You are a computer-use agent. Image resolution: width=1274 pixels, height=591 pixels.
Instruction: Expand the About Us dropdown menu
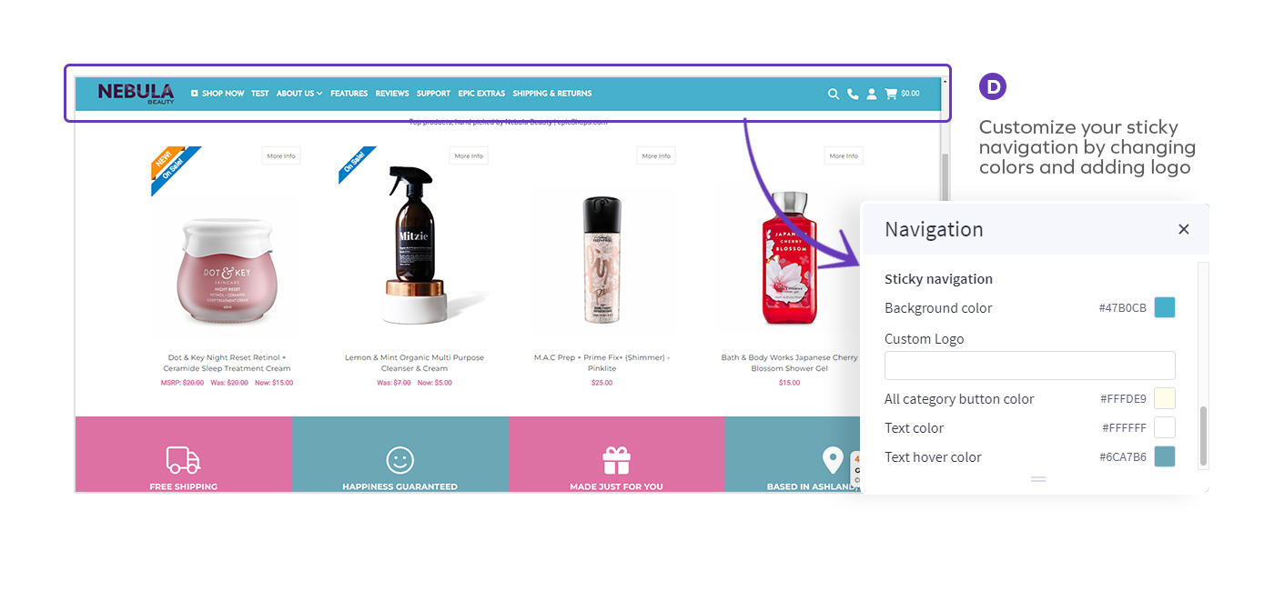[x=299, y=94]
